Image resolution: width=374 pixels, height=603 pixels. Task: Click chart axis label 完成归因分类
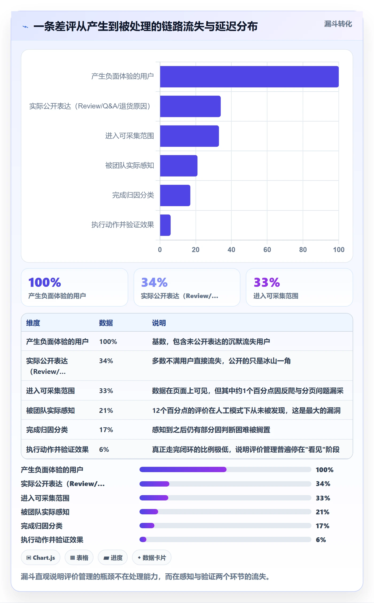(x=133, y=195)
